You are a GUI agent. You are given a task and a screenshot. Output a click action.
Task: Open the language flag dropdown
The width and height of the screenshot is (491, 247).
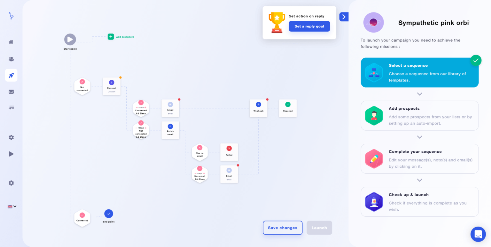(12, 207)
